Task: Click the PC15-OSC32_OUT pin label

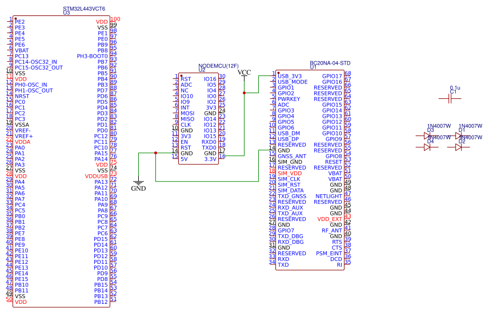Action: tap(39, 67)
